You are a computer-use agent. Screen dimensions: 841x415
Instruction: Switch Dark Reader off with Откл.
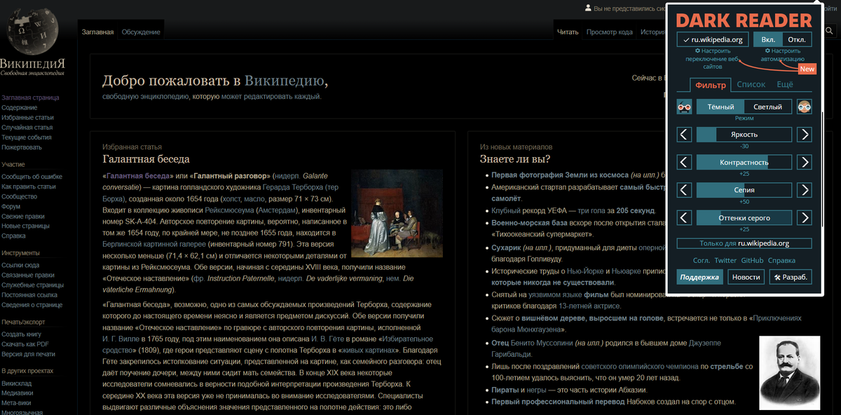point(797,39)
